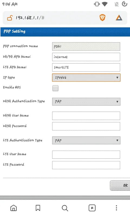Go to browser home icon
The width and height of the screenshot is (130, 216).
(x=14, y=208)
